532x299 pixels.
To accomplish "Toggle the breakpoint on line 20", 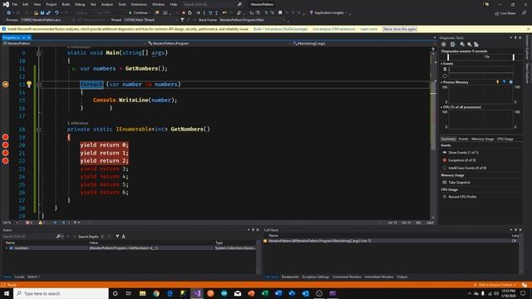I will 6,145.
